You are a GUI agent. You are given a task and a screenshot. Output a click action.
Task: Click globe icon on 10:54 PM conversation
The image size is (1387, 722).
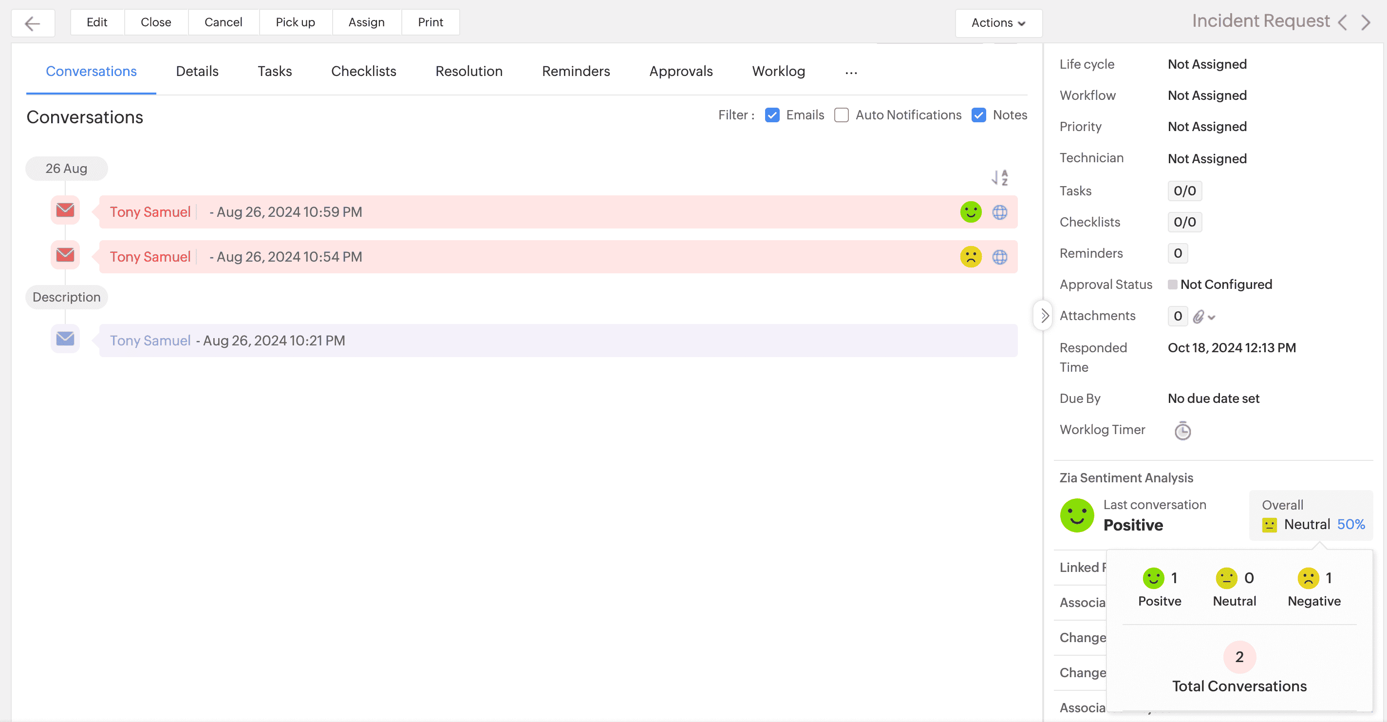[1000, 257]
